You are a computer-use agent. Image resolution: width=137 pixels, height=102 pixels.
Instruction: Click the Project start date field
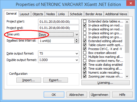click(x=59, y=22)
